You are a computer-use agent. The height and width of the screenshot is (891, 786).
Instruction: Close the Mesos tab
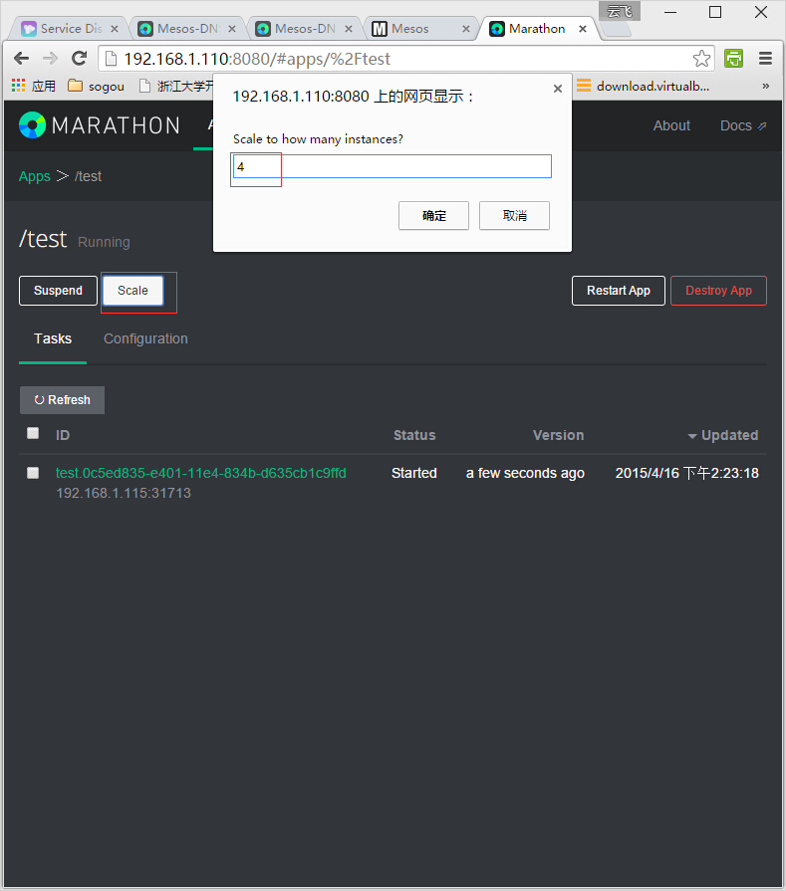[466, 29]
